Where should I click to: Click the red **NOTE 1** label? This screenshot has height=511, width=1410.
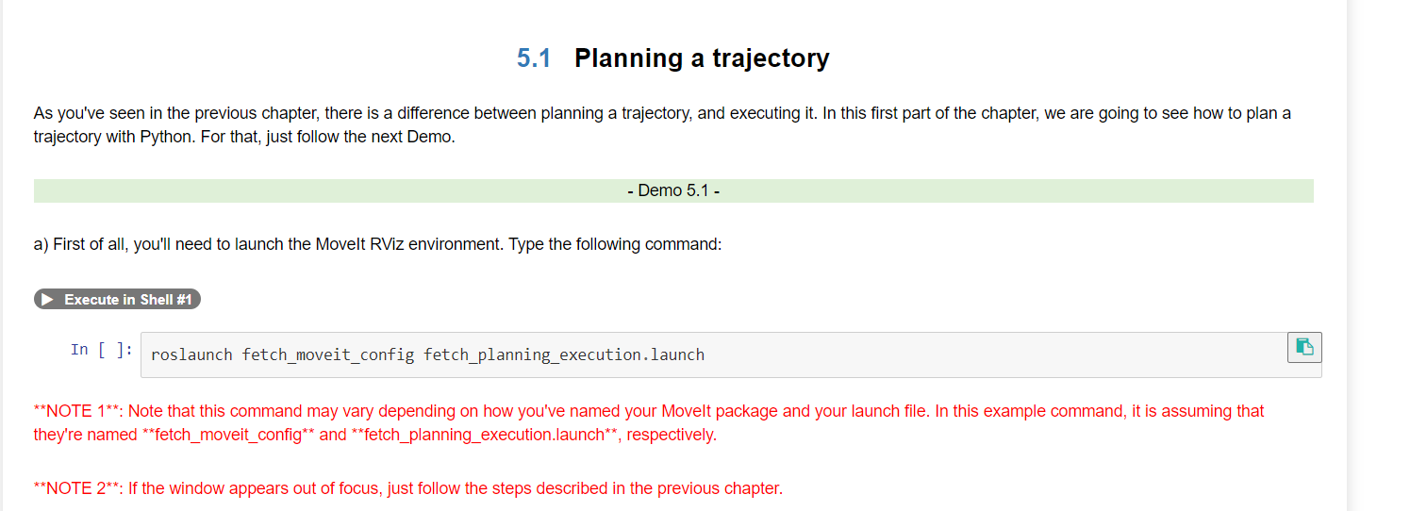pos(75,411)
